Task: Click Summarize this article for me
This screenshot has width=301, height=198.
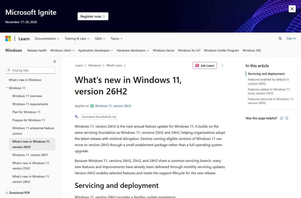Action: click(99, 117)
